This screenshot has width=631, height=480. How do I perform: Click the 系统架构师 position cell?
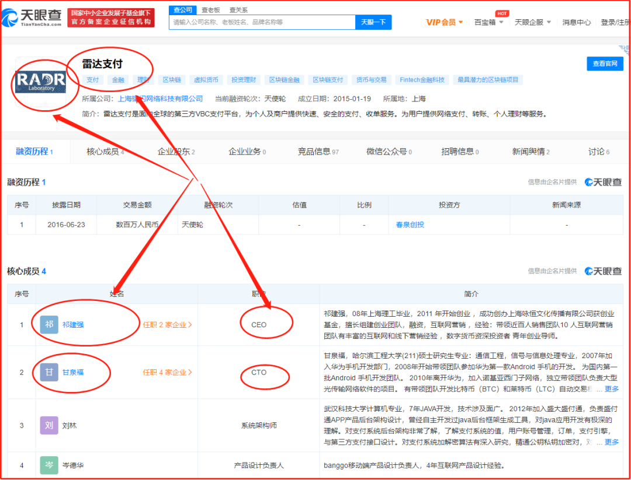pyautogui.click(x=259, y=425)
